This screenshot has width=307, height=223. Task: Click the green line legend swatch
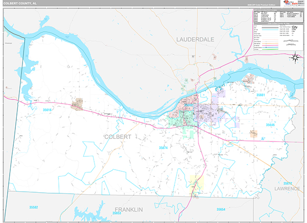(270, 49)
